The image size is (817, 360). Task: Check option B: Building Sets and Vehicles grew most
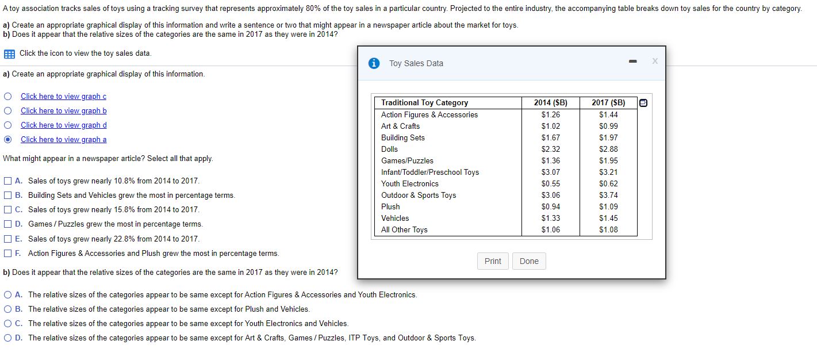pos(8,196)
